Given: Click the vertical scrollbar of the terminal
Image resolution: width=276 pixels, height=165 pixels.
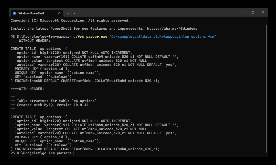Looking at the screenshot, I should tap(266, 89).
